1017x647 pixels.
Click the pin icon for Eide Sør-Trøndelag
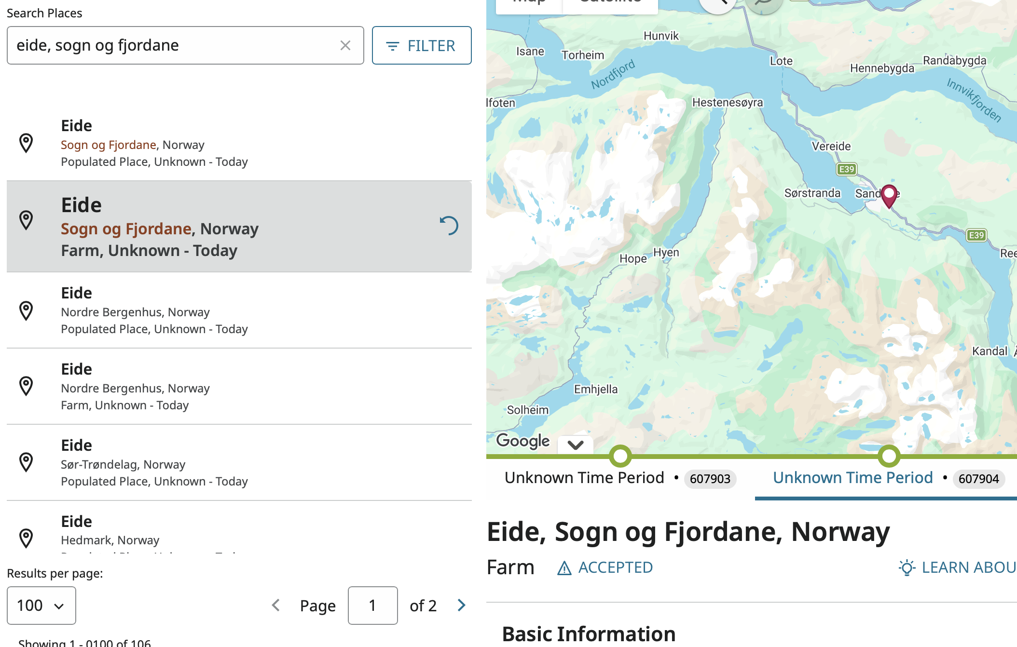click(26, 462)
